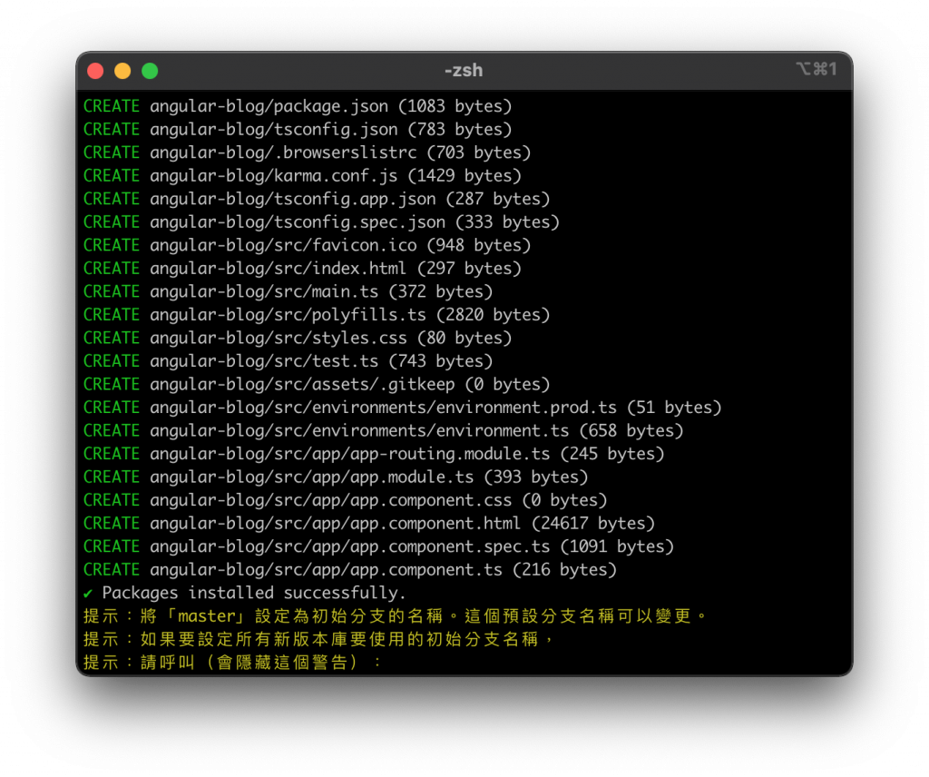This screenshot has width=929, height=777.
Task: Select the app.component.ts (216 bytes) line
Action: (x=350, y=569)
